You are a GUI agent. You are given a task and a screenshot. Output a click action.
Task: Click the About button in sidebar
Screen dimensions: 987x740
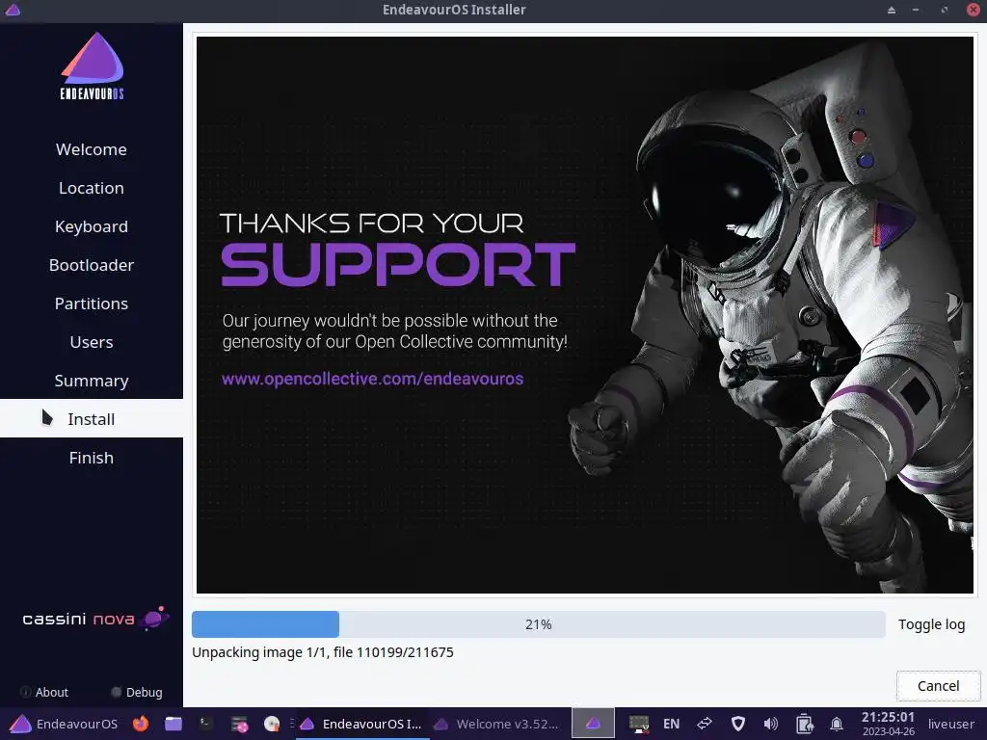coord(44,692)
